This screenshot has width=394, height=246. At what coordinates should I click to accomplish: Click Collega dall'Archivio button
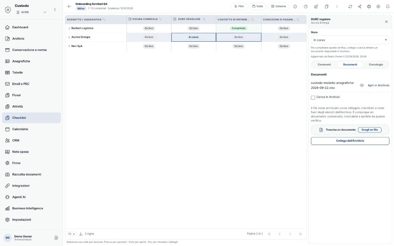tap(350, 141)
